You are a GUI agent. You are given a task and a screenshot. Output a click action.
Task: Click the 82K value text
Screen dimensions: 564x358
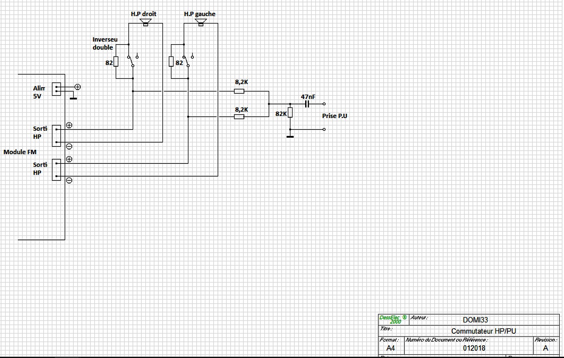(x=281, y=114)
